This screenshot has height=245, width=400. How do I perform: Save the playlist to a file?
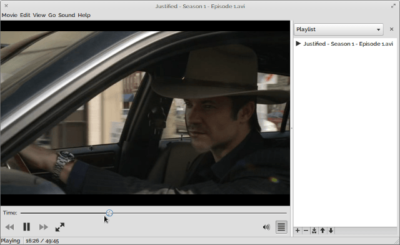point(314,231)
